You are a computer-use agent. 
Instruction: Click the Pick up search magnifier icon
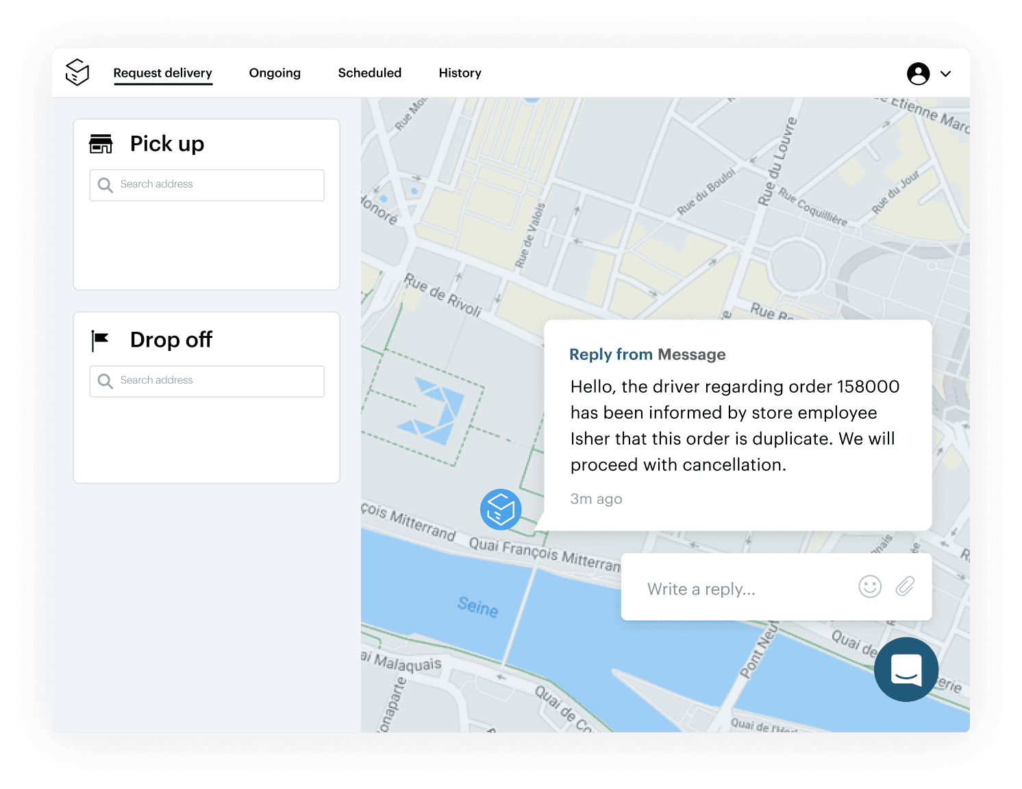[x=105, y=185]
